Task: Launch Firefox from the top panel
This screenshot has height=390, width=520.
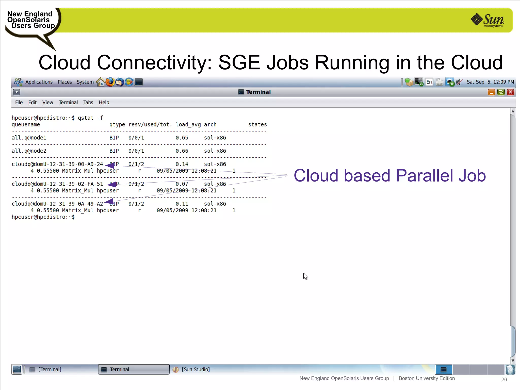Action: tap(110, 82)
